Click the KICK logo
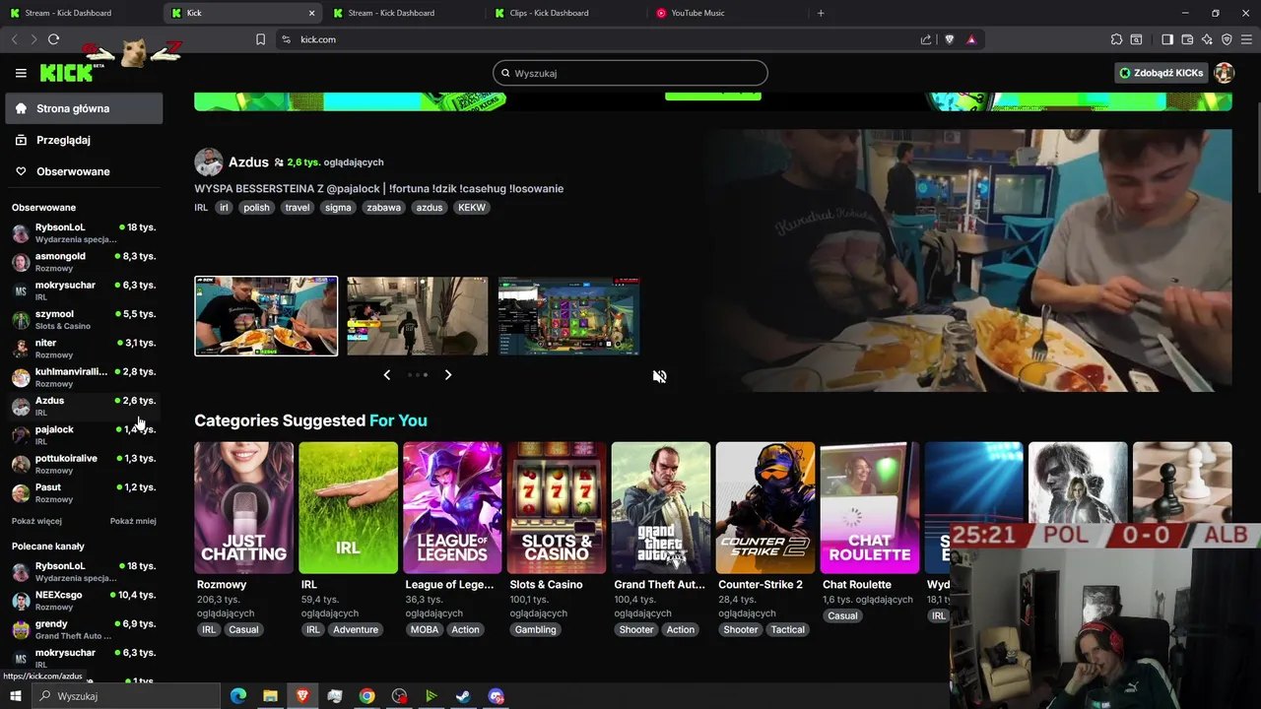Viewport: 1261px width, 709px height. 66,73
